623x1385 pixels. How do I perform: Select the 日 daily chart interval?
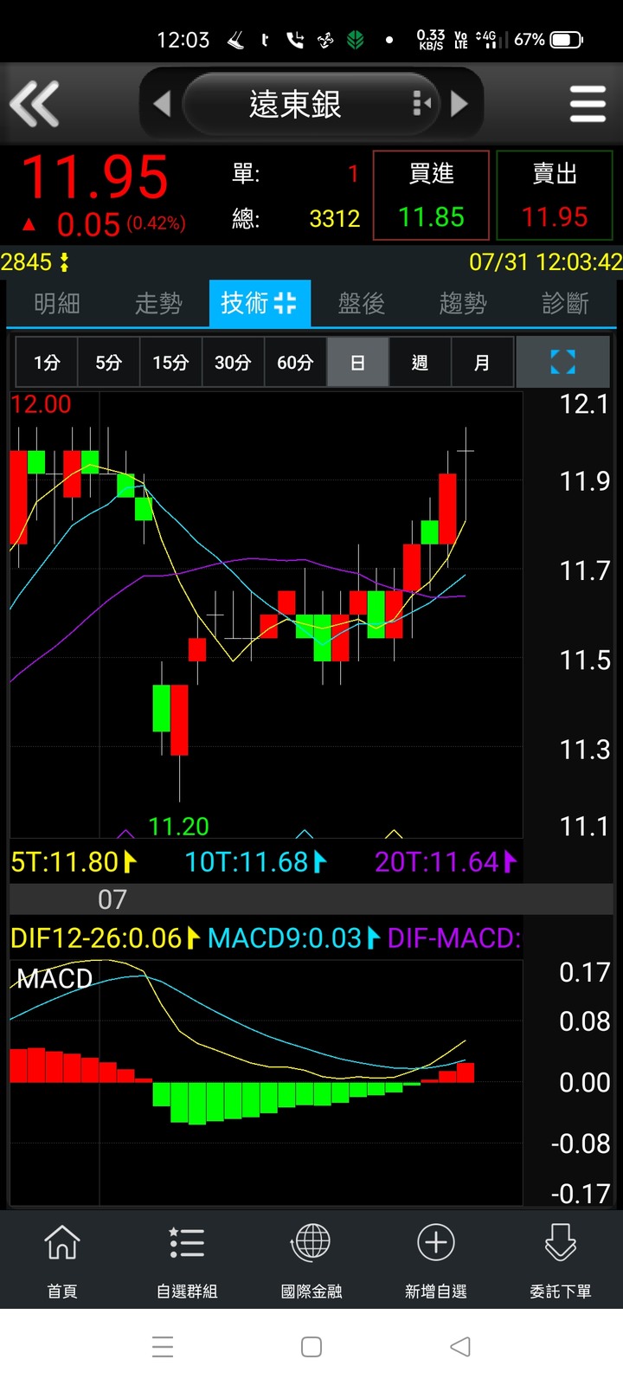pyautogui.click(x=357, y=362)
